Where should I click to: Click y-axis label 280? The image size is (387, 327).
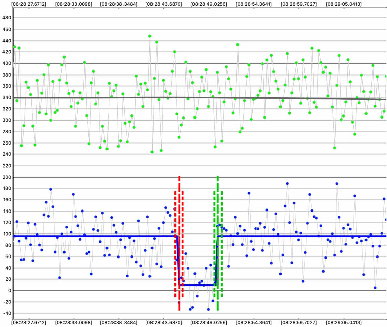click(7, 132)
